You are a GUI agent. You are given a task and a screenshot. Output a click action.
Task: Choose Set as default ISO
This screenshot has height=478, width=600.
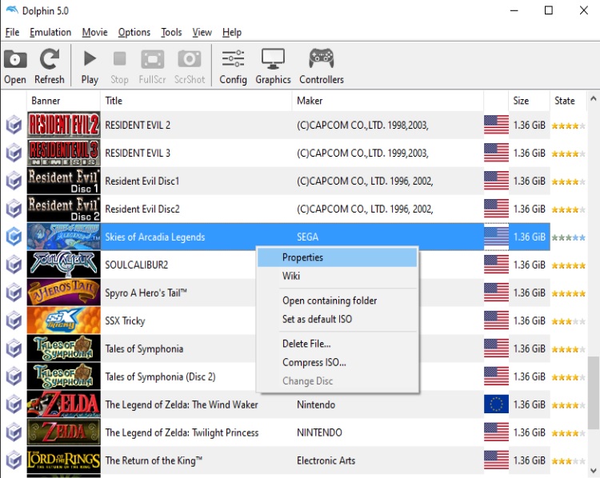[317, 319]
